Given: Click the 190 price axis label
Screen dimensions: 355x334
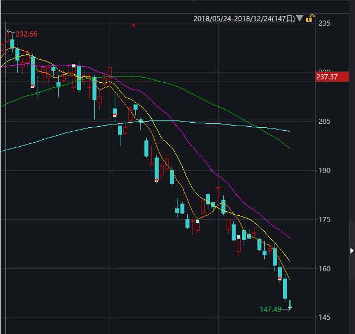Looking at the screenshot, I should (324, 171).
